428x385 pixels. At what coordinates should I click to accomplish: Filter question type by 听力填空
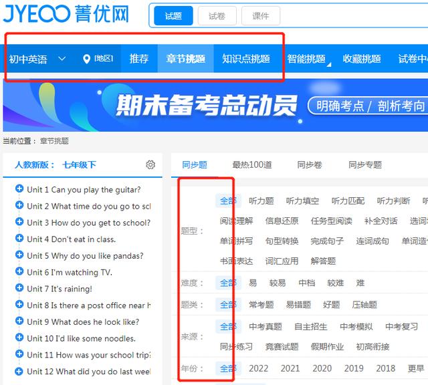(302, 201)
